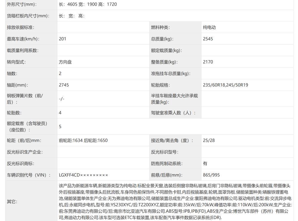298x221 pixels.
Task: Select the wheelbase value 2745
Action: [64, 85]
